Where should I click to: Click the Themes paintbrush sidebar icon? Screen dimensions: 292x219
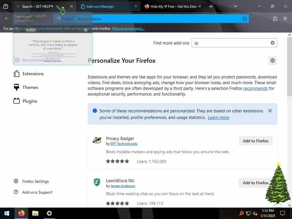click(16, 87)
